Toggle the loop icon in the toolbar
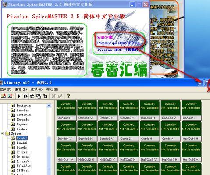 coord(32,96)
